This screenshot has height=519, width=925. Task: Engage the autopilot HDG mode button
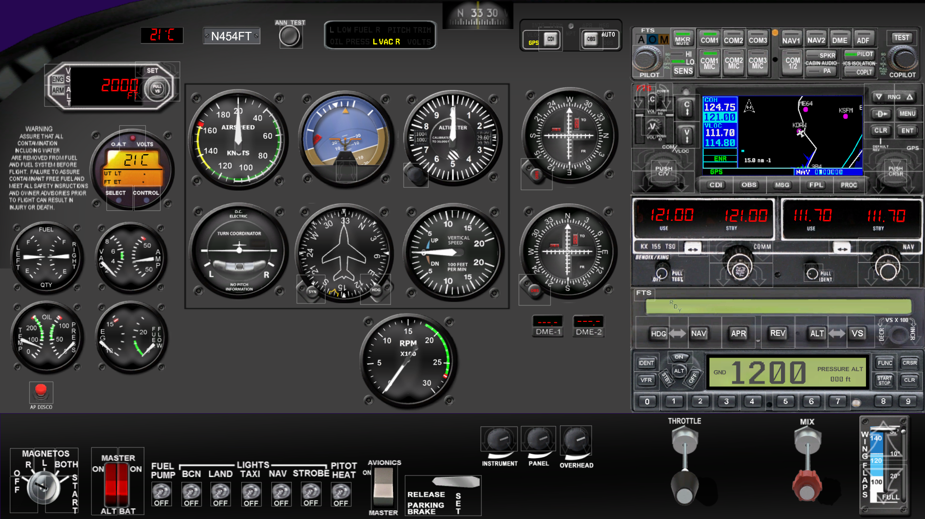coord(658,333)
